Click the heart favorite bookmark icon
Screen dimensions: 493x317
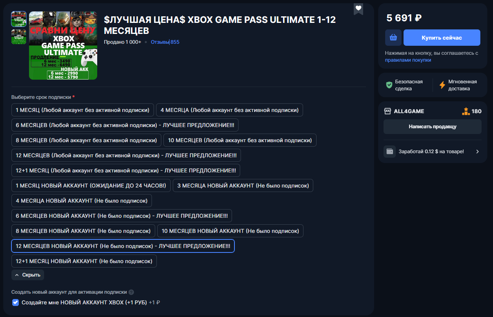[358, 9]
